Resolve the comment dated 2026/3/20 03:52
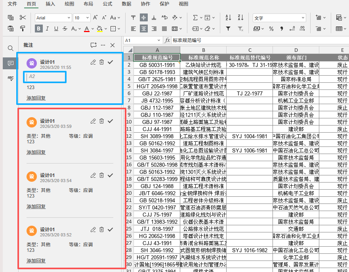Viewport: 349px width, 272px height. pyautogui.click(x=111, y=230)
